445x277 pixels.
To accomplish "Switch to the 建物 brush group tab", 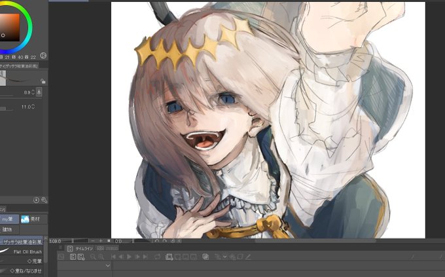I will pos(9,229).
